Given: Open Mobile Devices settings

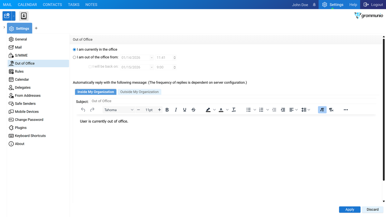Looking at the screenshot, I should click(x=38, y=112).
